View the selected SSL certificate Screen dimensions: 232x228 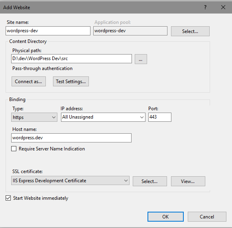click(188, 181)
